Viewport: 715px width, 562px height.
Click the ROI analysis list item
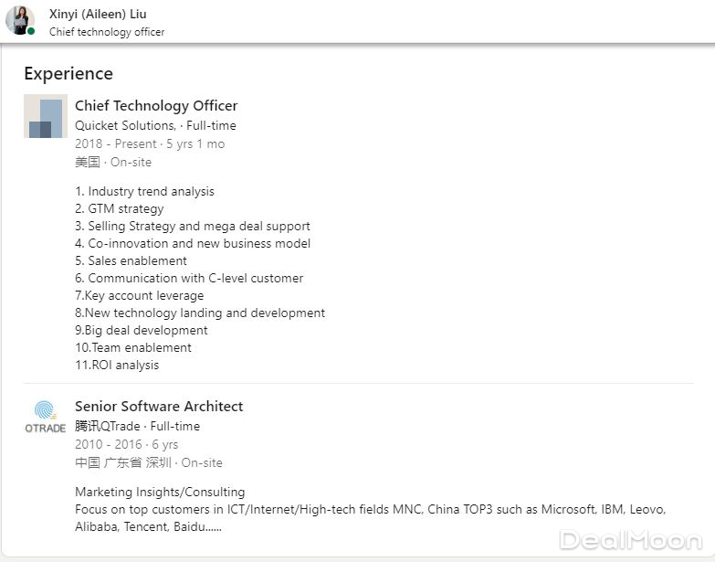[117, 365]
